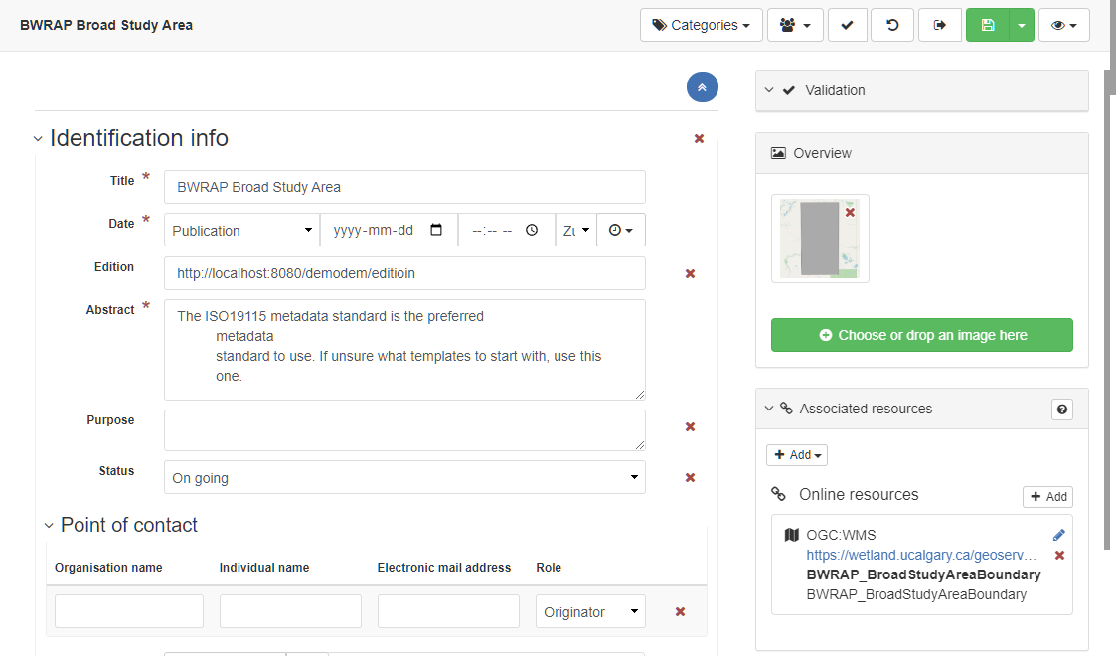This screenshot has width=1116, height=656.
Task: Click the validate checkmark toolbar button
Action: (847, 25)
